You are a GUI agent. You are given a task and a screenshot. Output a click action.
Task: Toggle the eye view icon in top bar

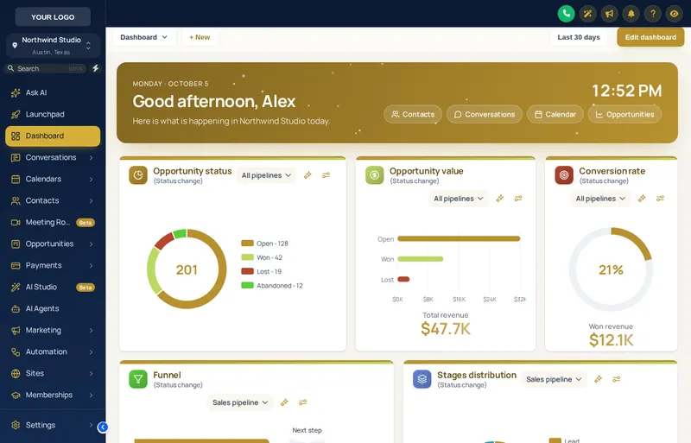675,14
